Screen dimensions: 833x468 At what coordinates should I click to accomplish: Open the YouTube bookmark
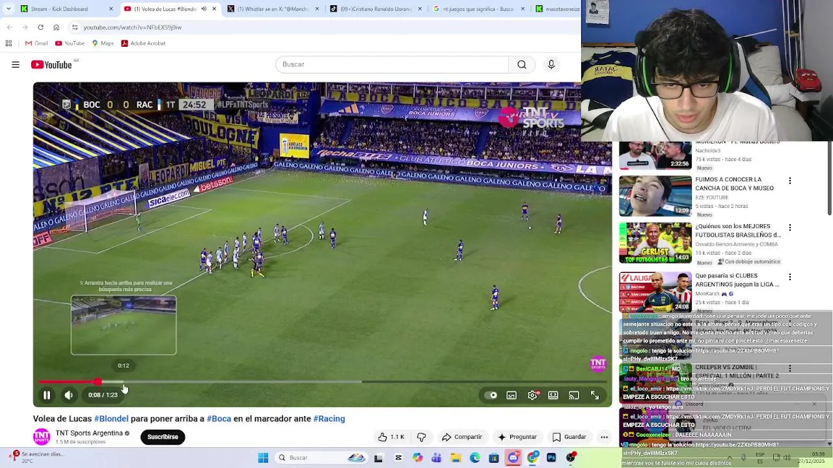point(70,44)
